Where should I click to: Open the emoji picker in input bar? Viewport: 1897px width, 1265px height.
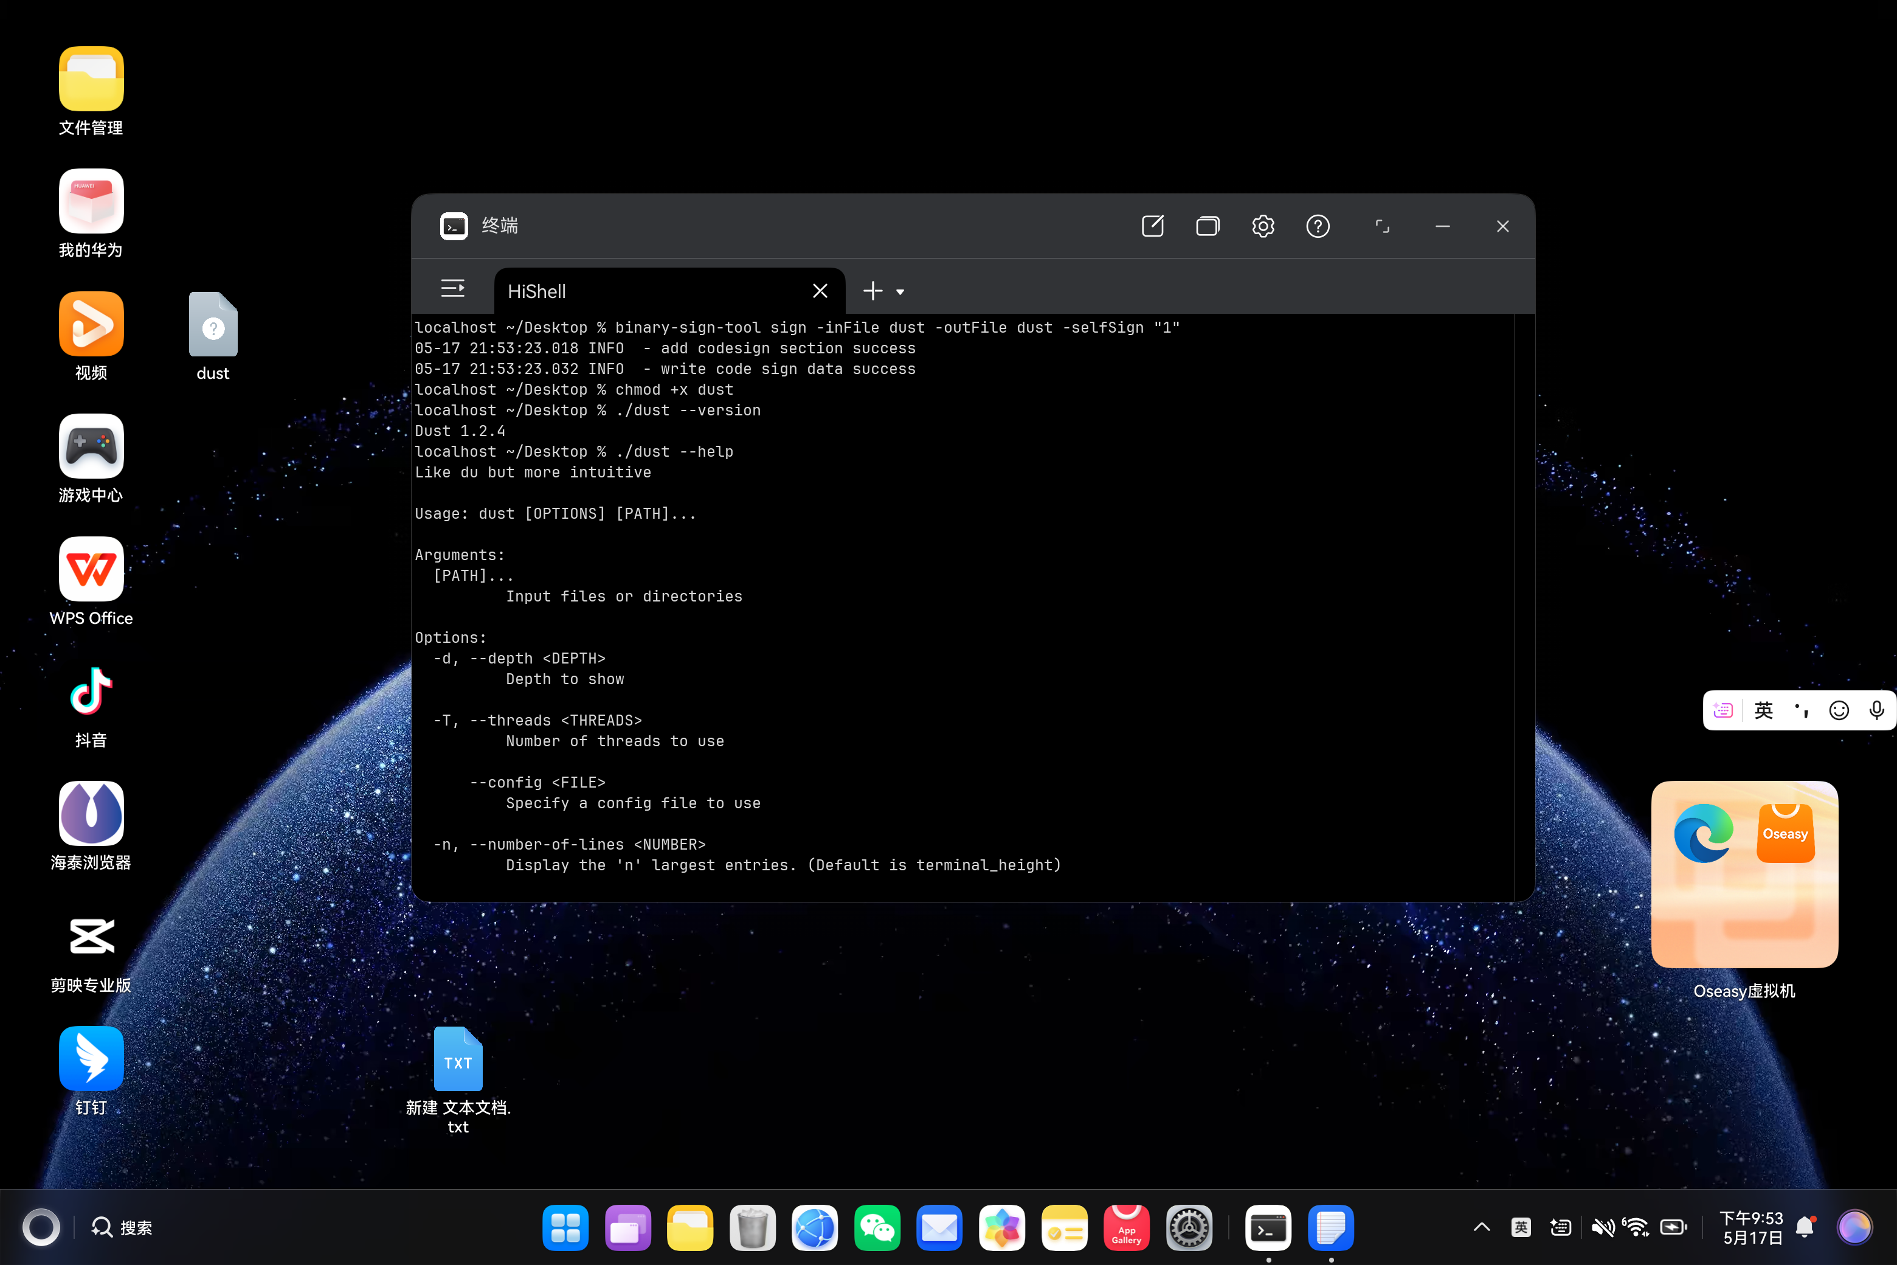click(1839, 710)
